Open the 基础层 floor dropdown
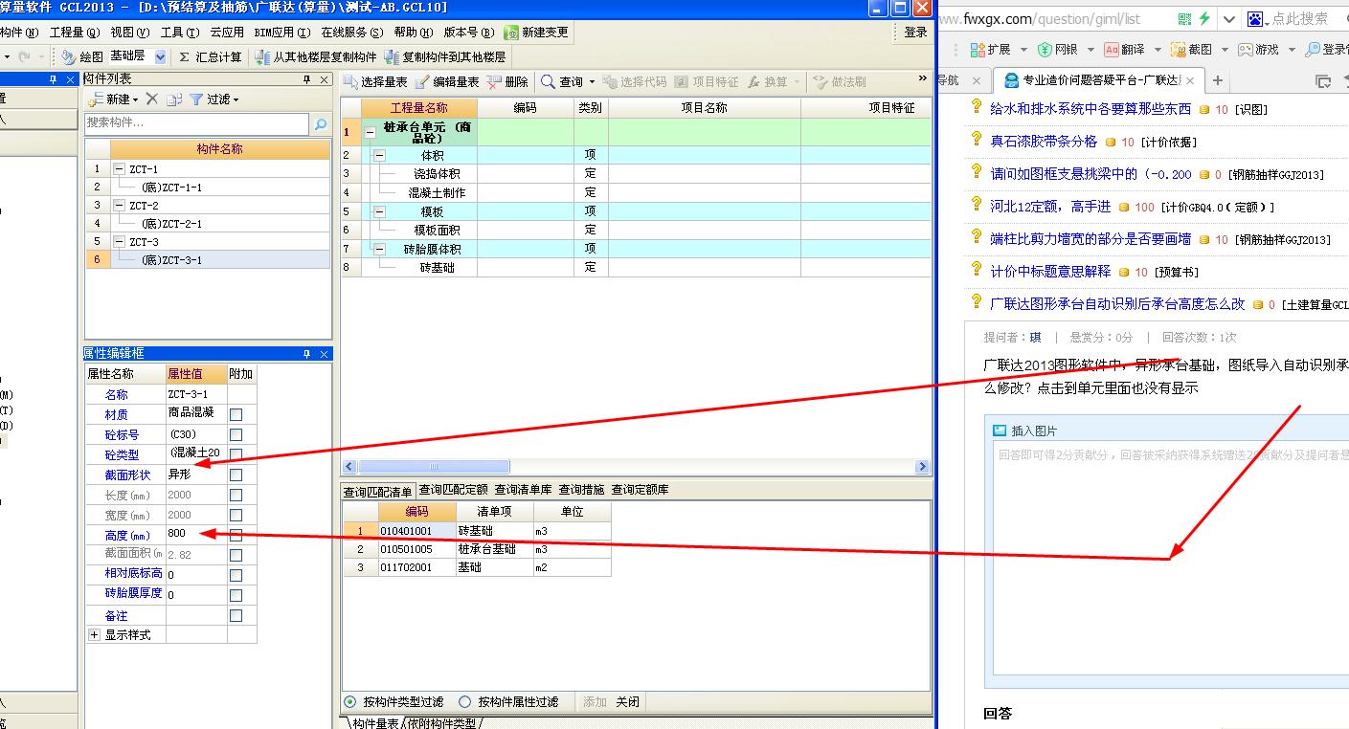 click(160, 57)
